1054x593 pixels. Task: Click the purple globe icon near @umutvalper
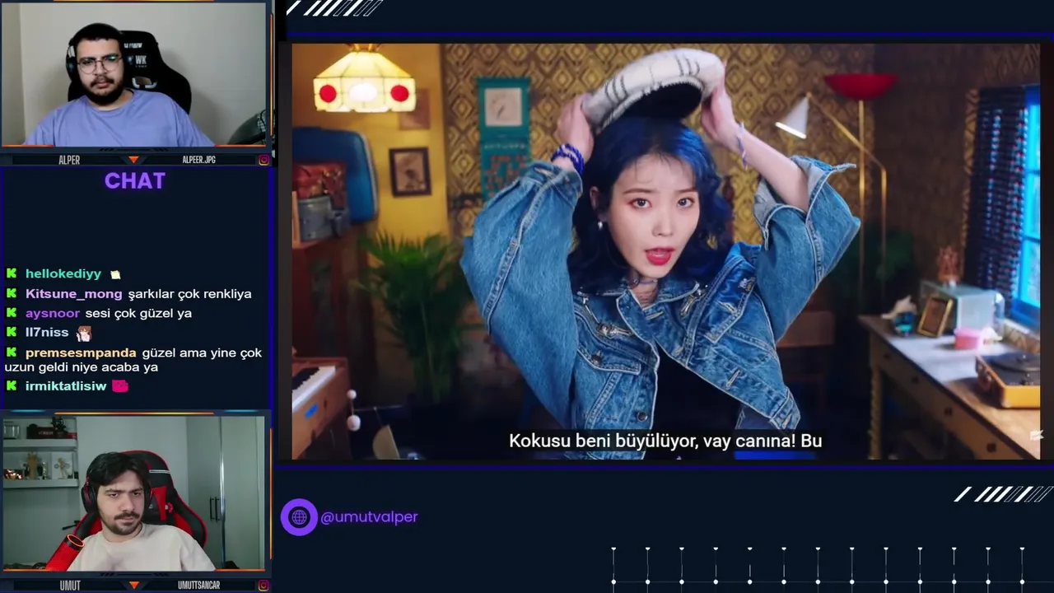(299, 517)
